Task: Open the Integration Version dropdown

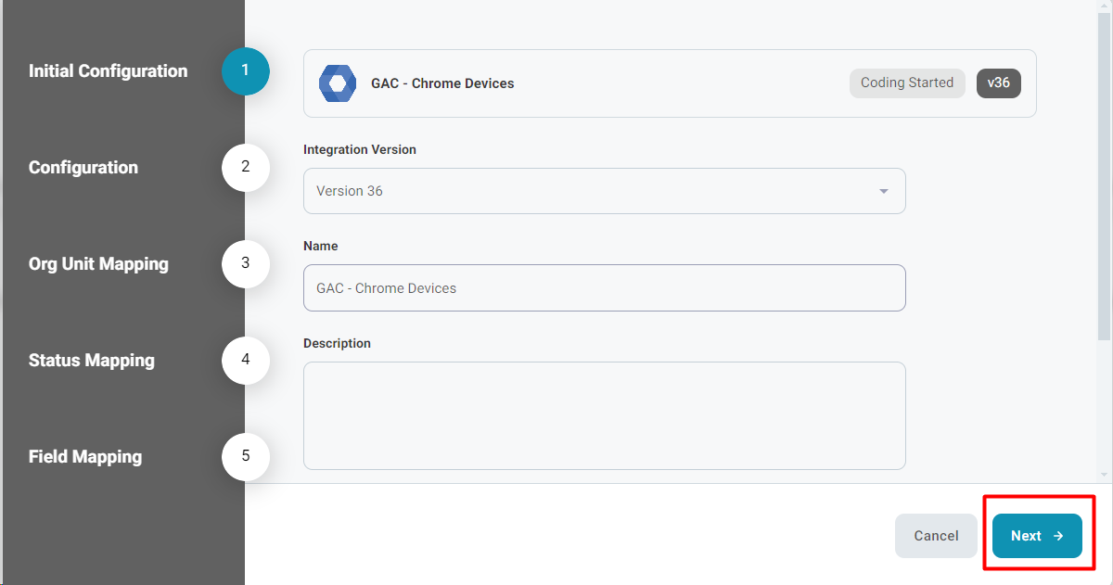Action: [604, 191]
